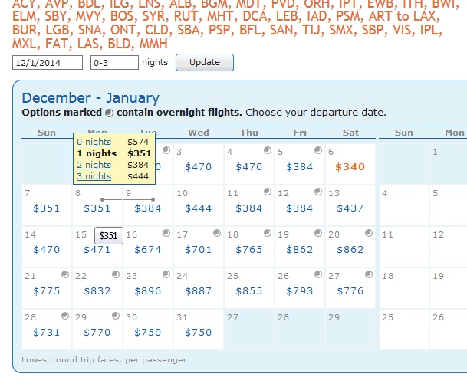
Task: Select the $896 fare on December 23
Action: (x=148, y=290)
